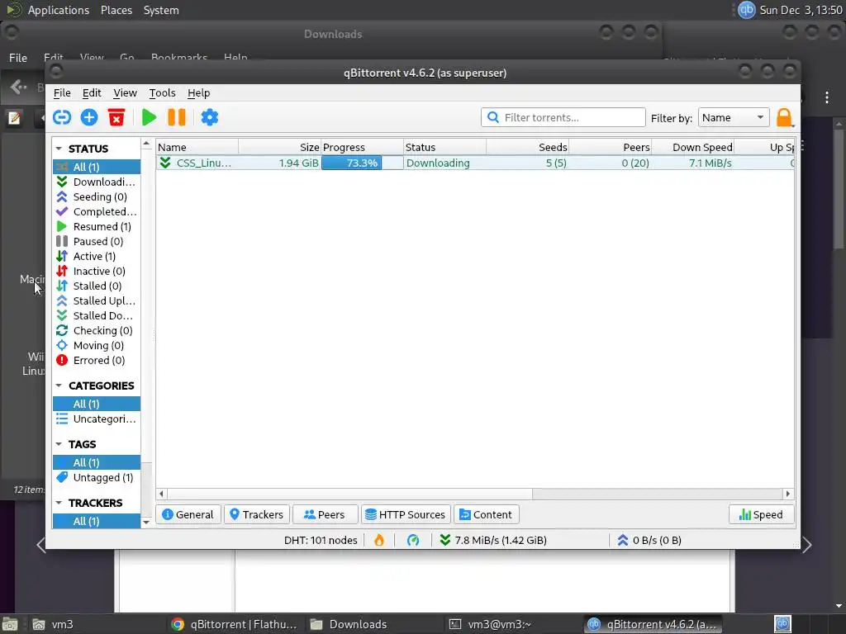Switch to qBittorrent | Flathub Chrome taskbar item
Screen dimensions: 846x634
(234, 624)
